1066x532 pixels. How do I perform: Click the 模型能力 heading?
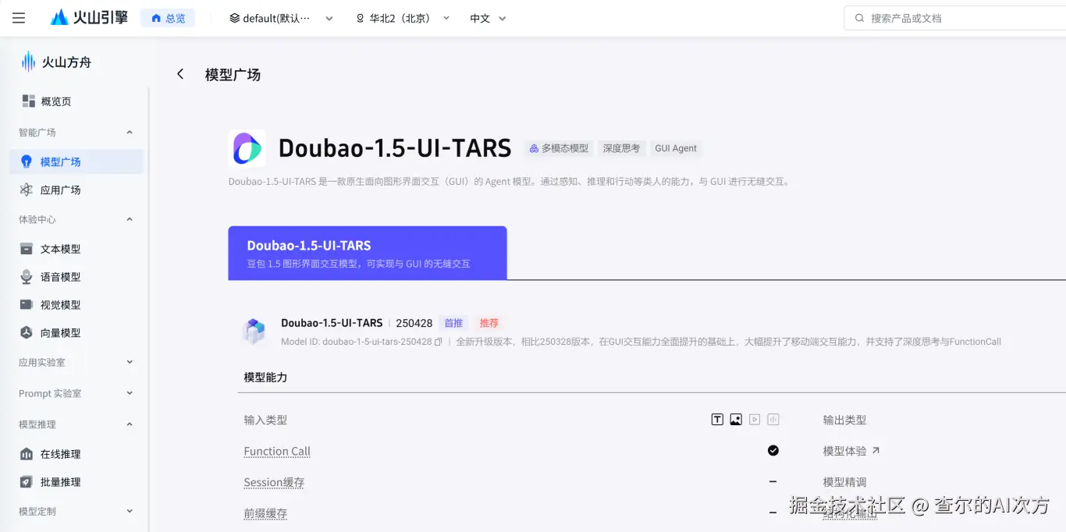[265, 377]
